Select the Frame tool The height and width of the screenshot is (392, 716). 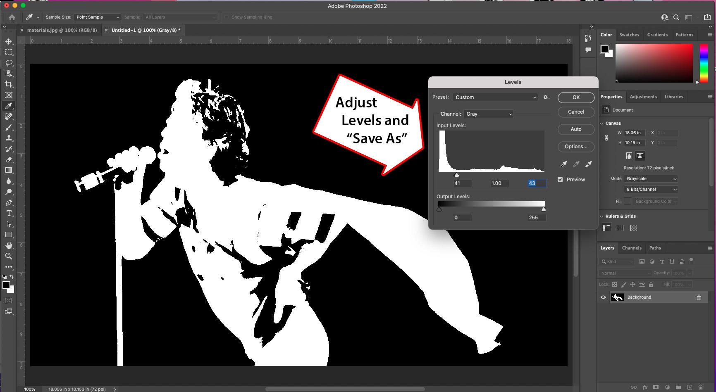pos(9,95)
